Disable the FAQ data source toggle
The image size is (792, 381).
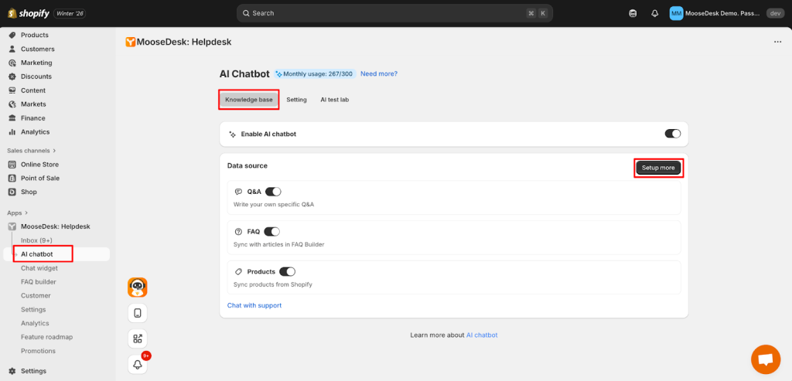point(271,231)
